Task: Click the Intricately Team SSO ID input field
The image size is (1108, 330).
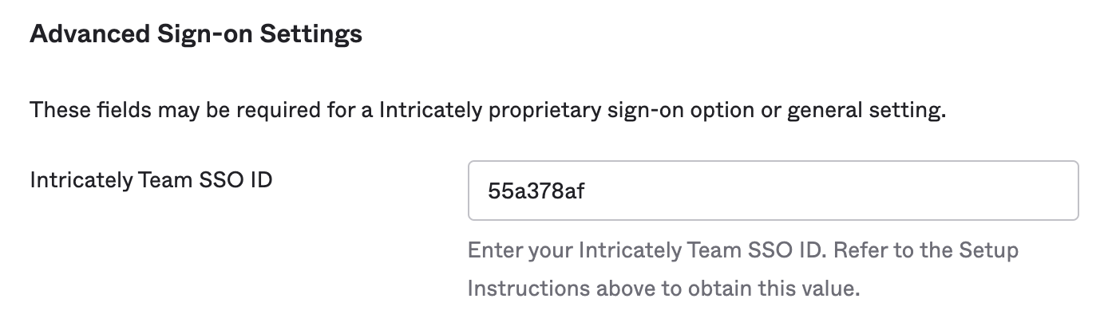Action: (x=773, y=191)
